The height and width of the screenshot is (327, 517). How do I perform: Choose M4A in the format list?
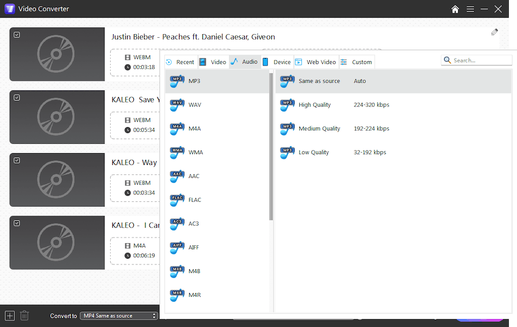pyautogui.click(x=217, y=129)
